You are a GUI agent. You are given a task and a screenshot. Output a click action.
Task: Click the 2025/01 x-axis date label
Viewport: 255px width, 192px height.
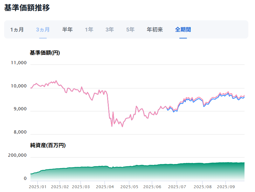click(x=38, y=186)
